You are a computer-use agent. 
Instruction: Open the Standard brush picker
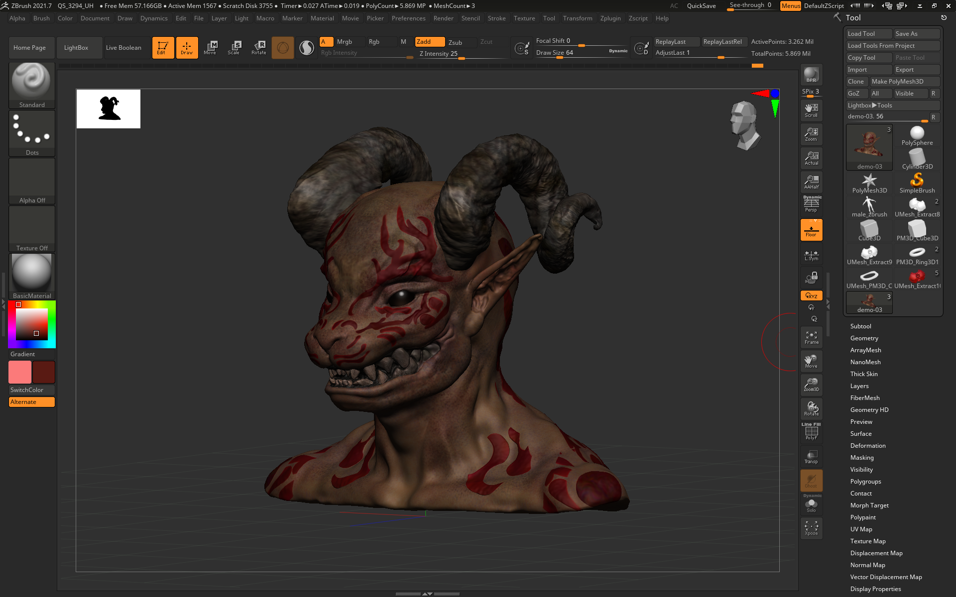point(32,85)
